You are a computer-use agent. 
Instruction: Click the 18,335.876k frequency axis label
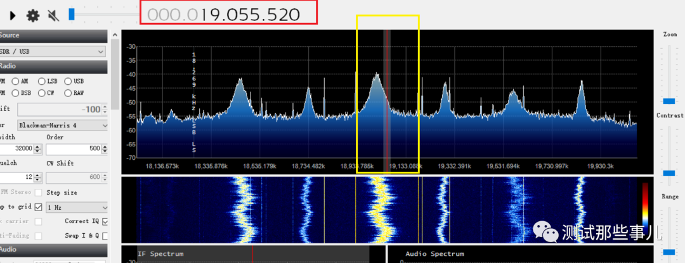[211, 166]
